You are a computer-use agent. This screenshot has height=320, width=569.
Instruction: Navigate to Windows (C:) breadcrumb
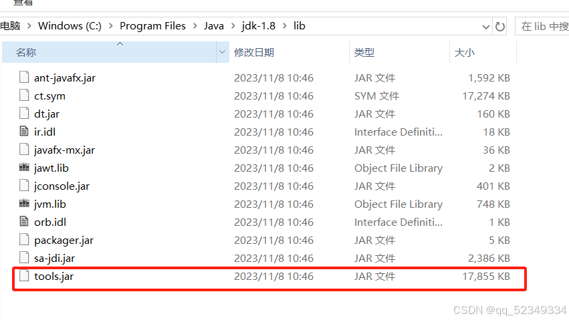(70, 26)
